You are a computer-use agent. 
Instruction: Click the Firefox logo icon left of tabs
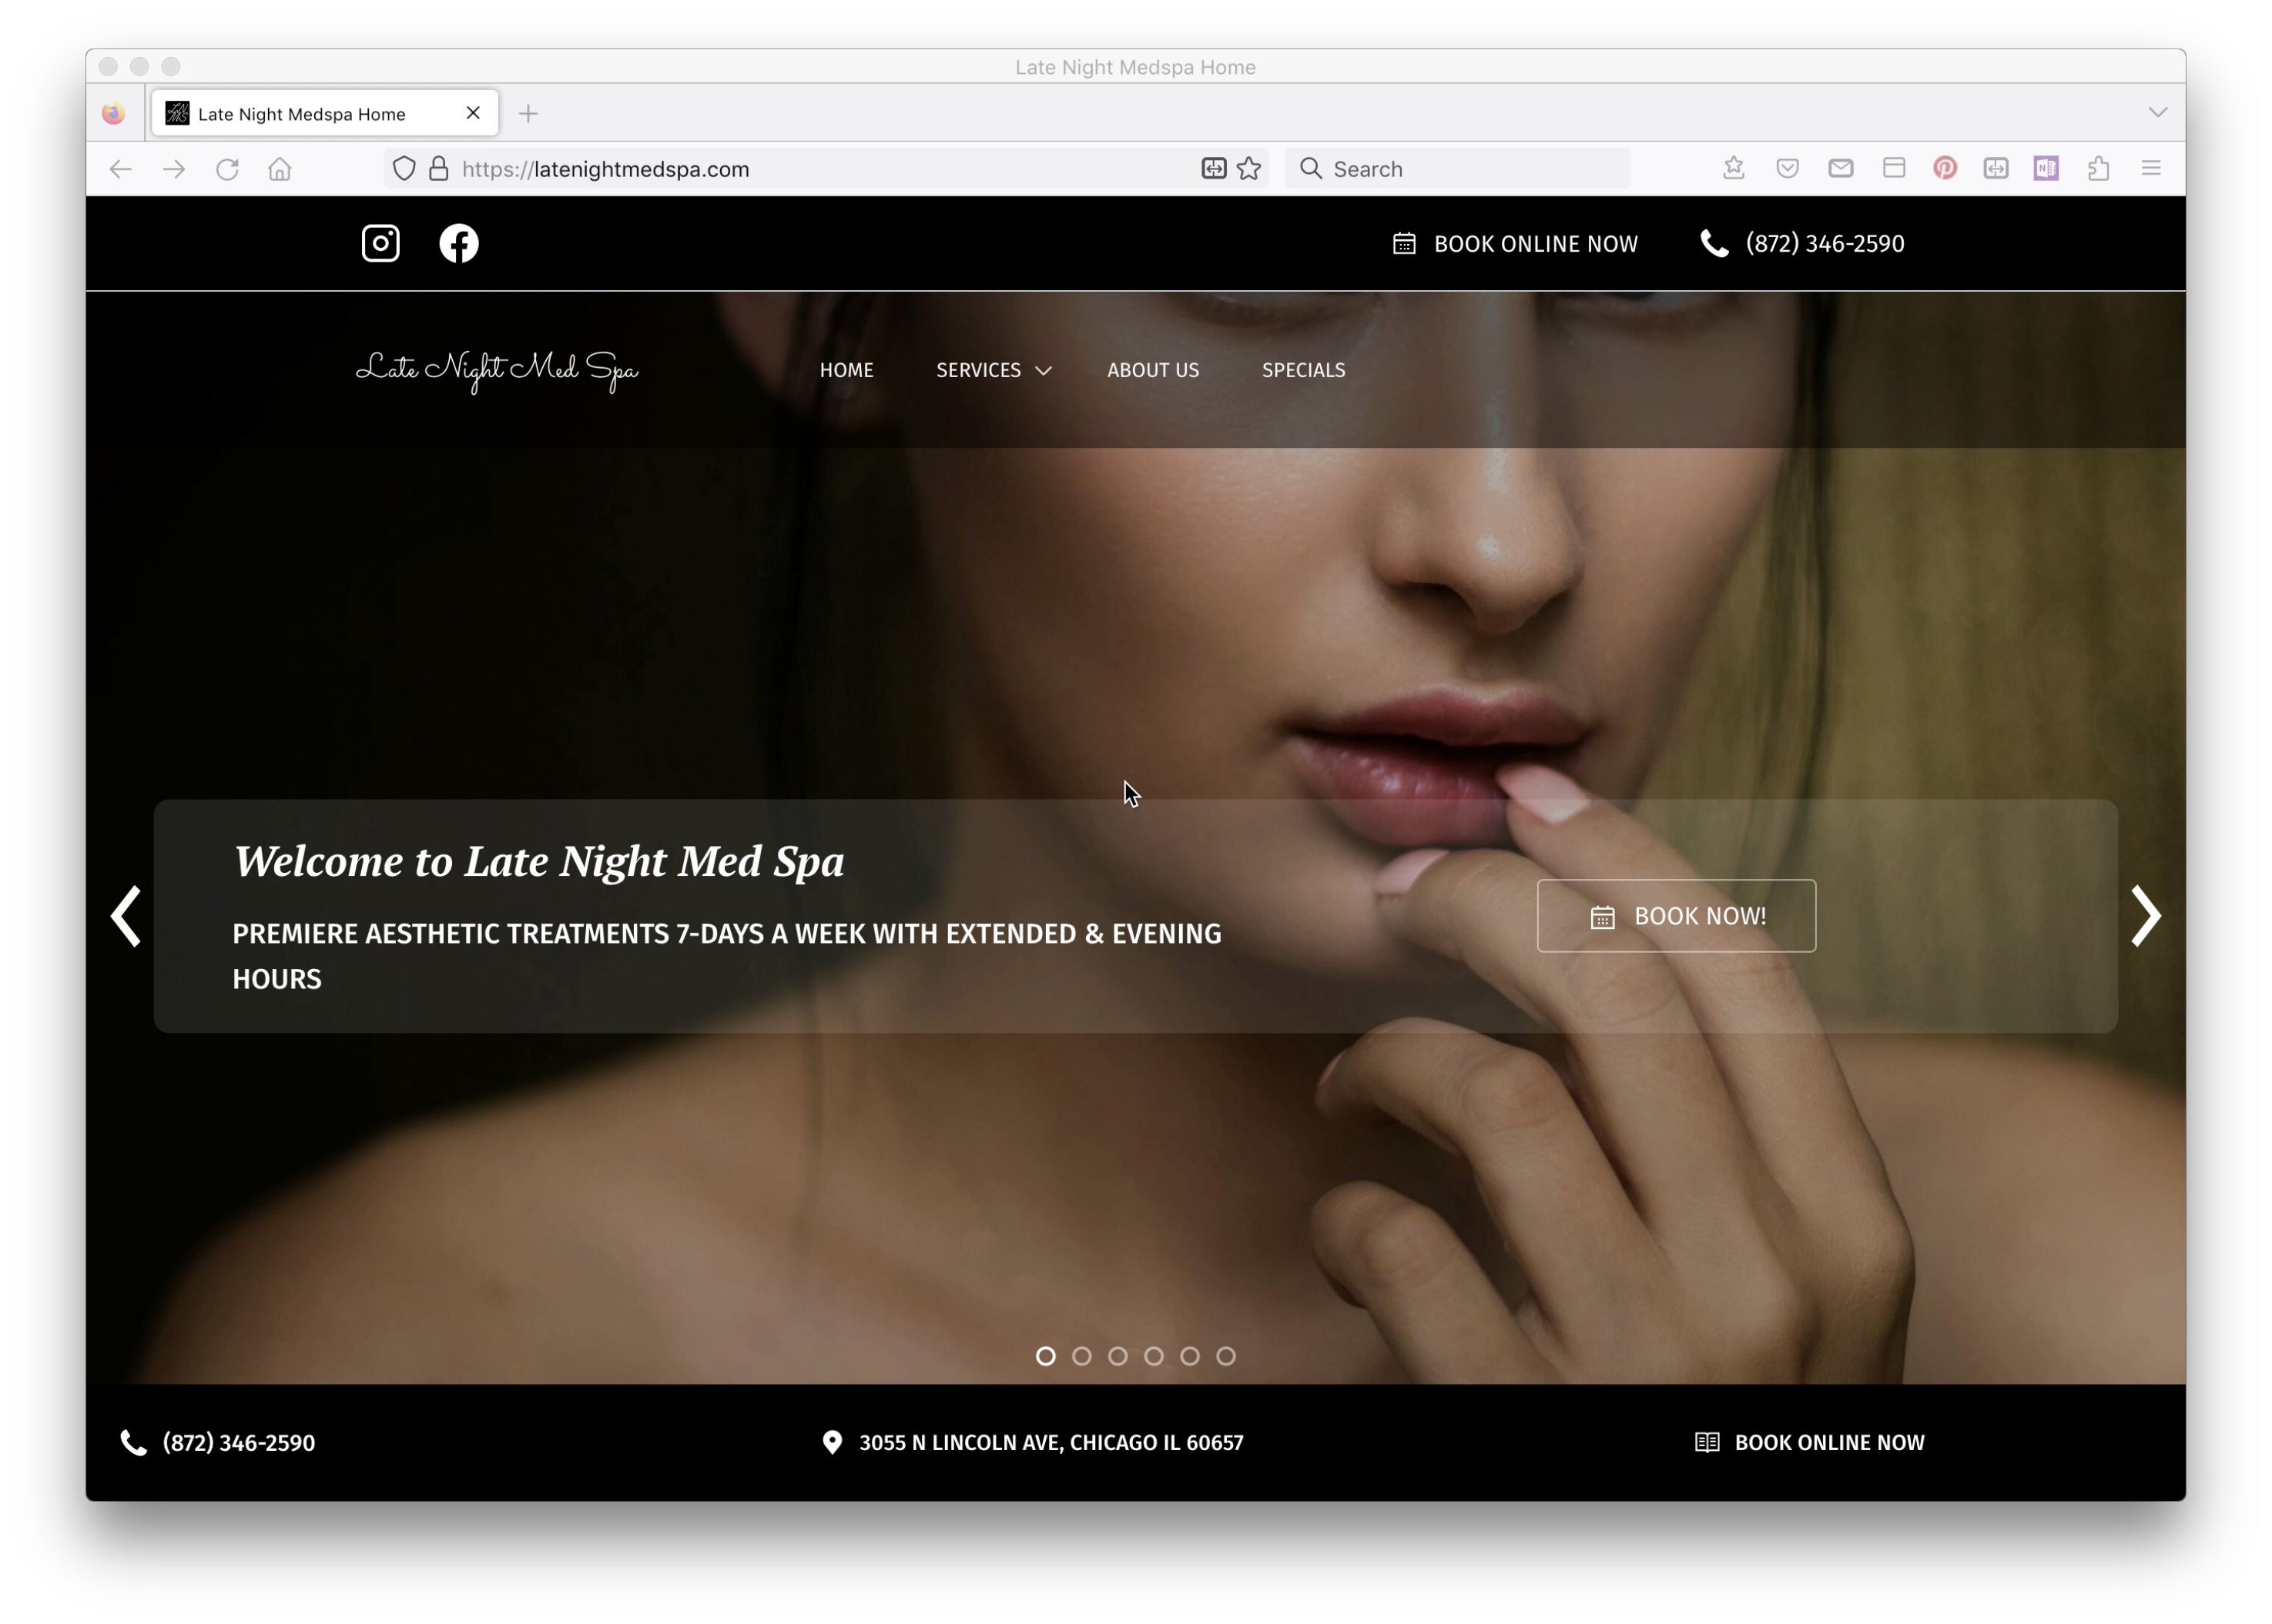(x=114, y=113)
